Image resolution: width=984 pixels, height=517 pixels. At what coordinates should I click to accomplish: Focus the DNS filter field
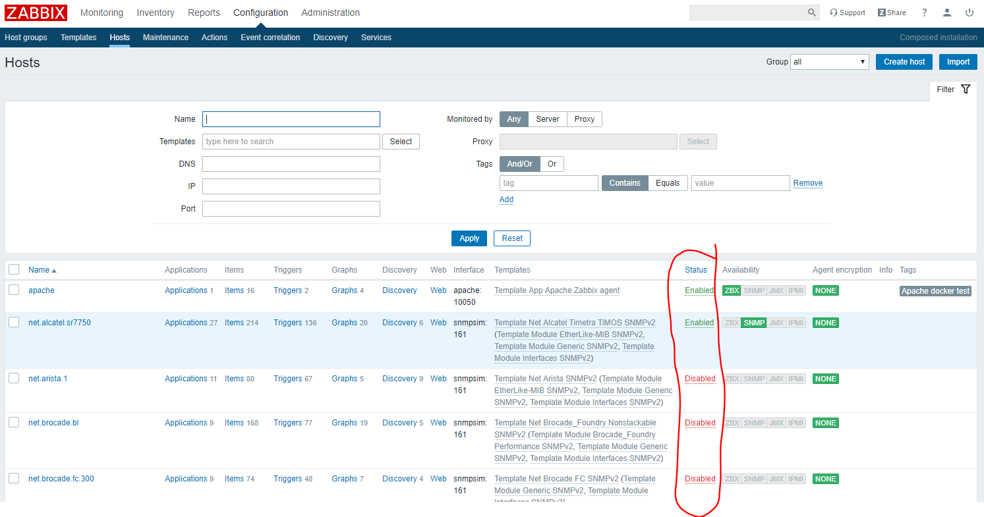(291, 164)
